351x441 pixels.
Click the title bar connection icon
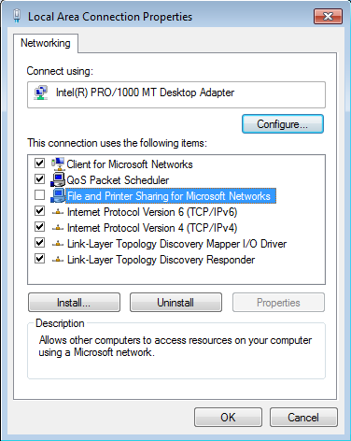[17, 16]
